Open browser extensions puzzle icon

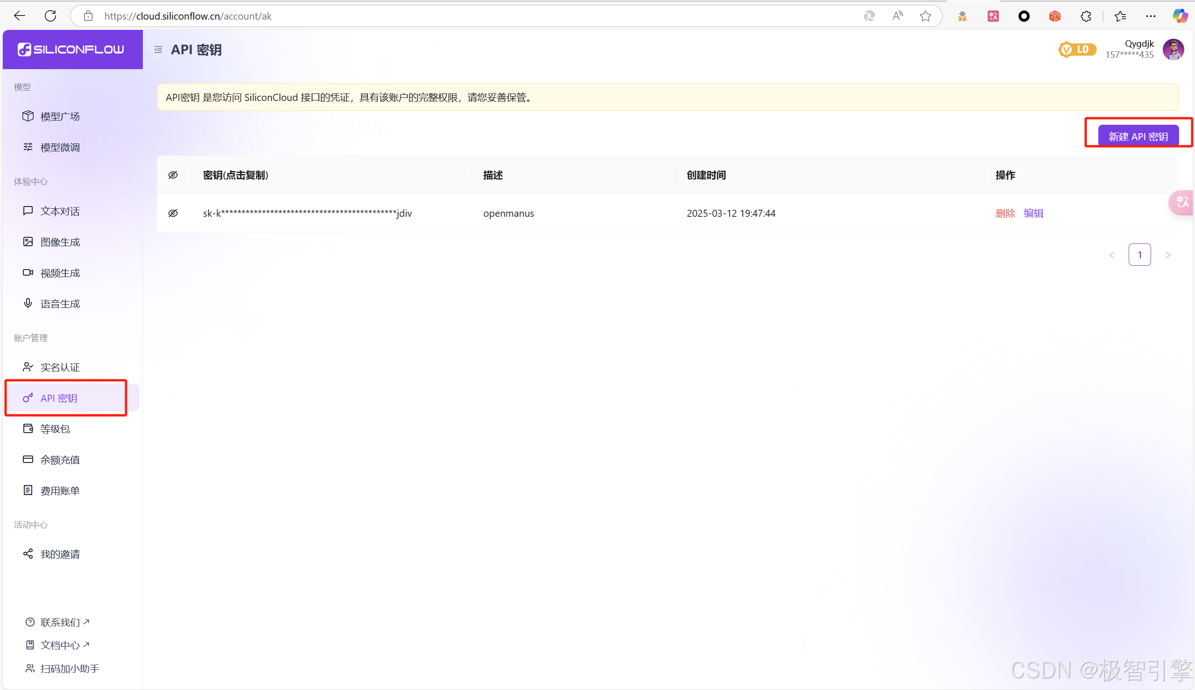[1086, 16]
